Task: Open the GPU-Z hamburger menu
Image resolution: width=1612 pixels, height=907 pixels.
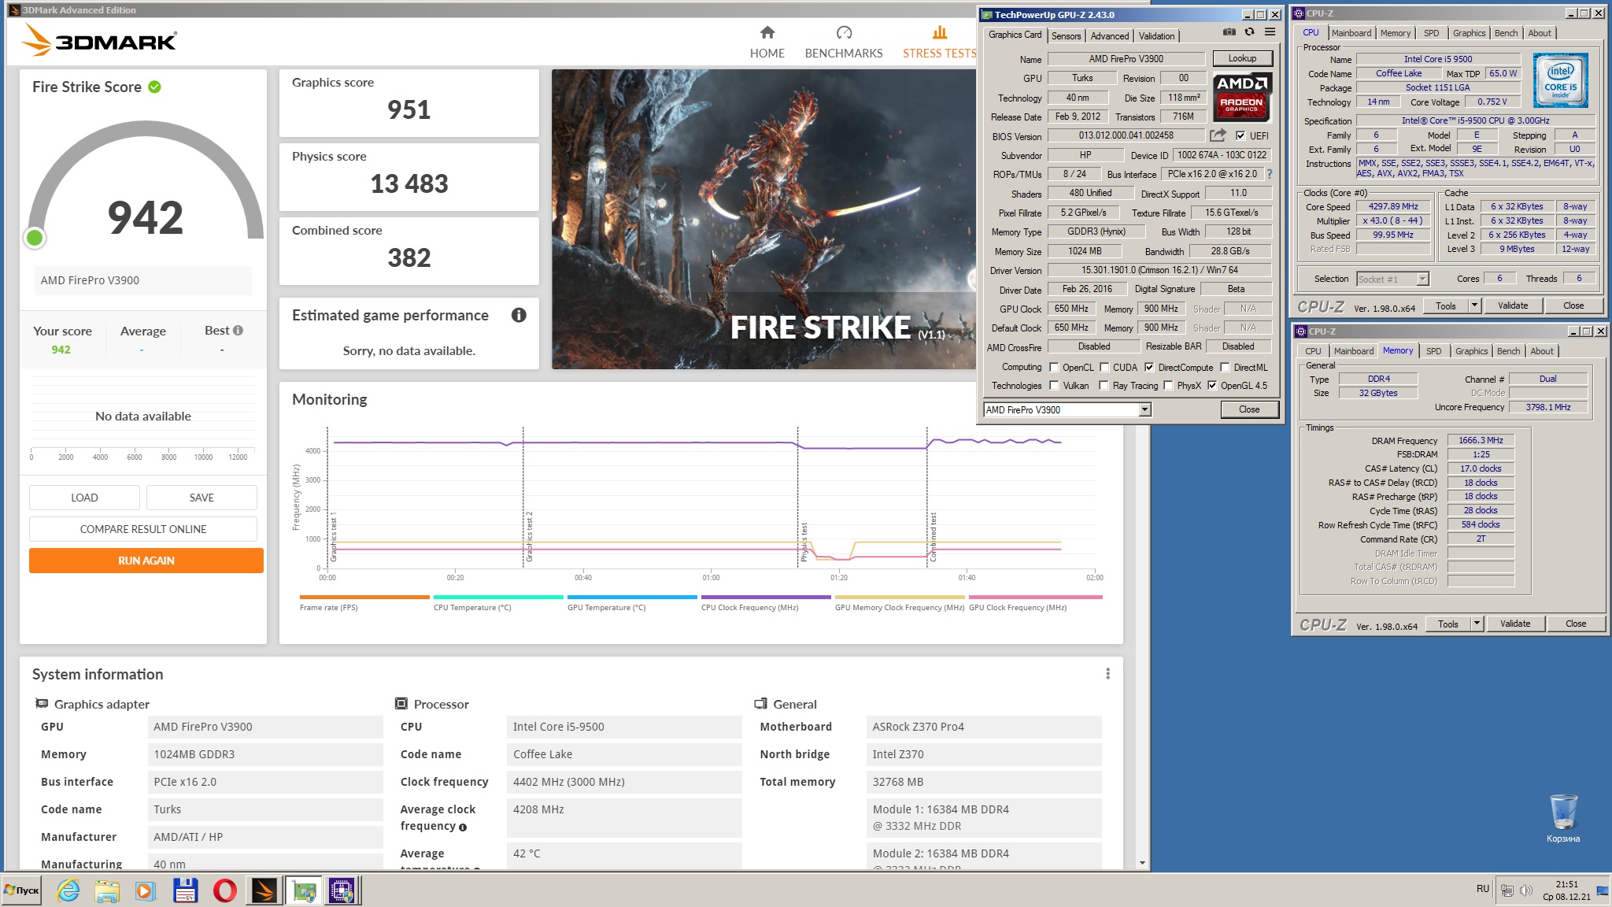Action: 1270,32
